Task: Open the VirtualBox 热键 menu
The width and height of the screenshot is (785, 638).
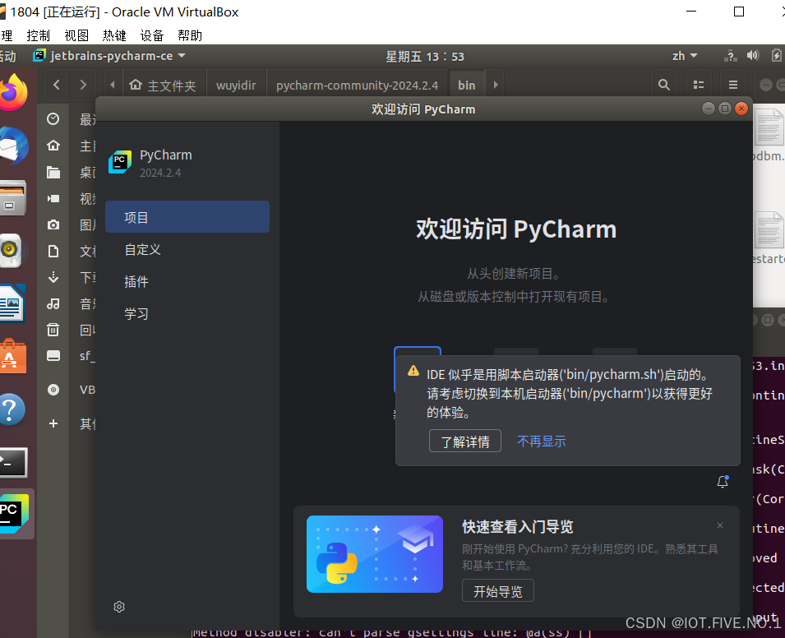Action: click(114, 35)
